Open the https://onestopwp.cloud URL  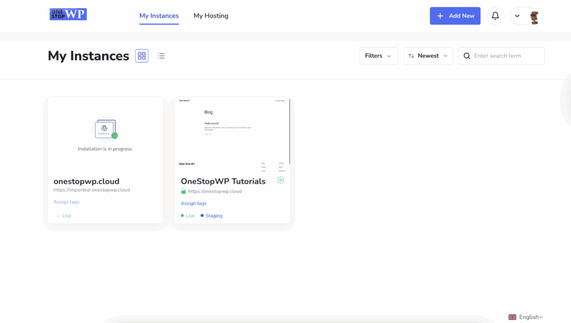(x=215, y=192)
